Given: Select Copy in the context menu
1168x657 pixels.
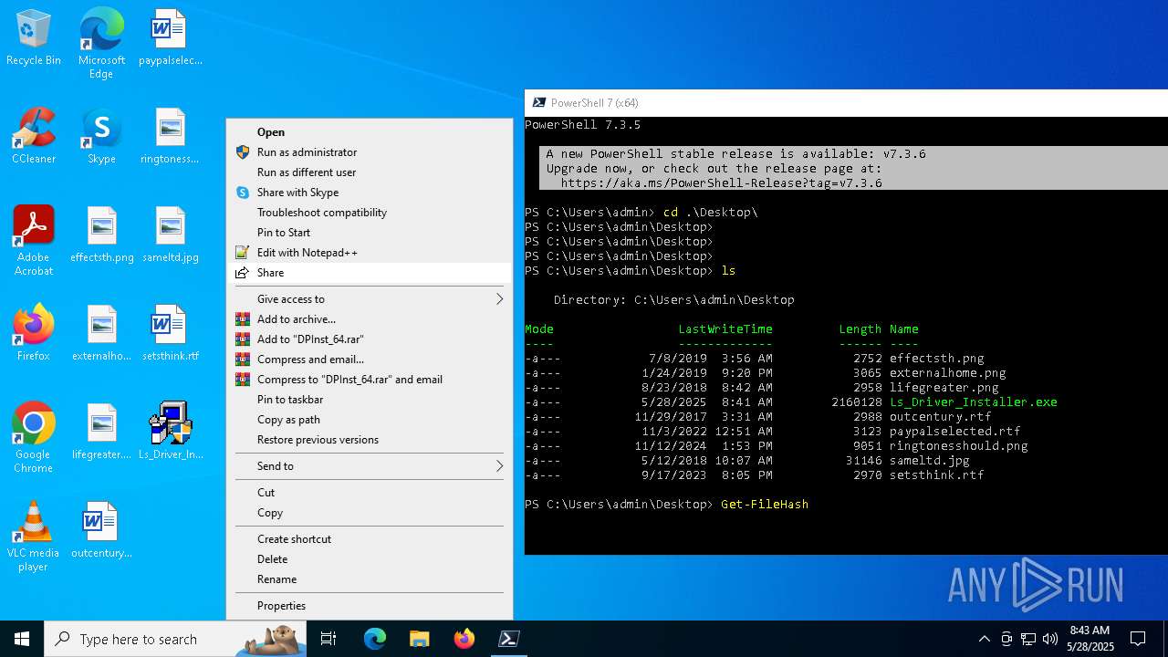Looking at the screenshot, I should coord(370,513).
